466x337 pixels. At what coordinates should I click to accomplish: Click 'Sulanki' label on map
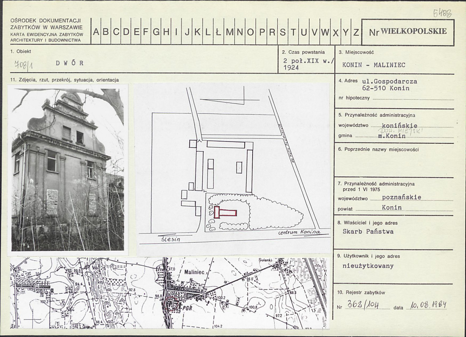click(x=266, y=260)
